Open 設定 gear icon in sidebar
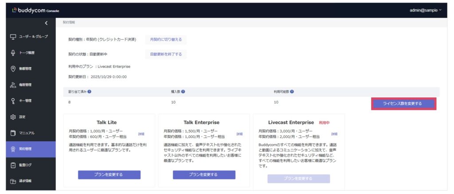The image size is (454, 194). tap(13, 117)
